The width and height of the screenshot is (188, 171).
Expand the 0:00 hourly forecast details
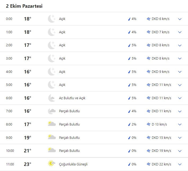click(x=180, y=19)
